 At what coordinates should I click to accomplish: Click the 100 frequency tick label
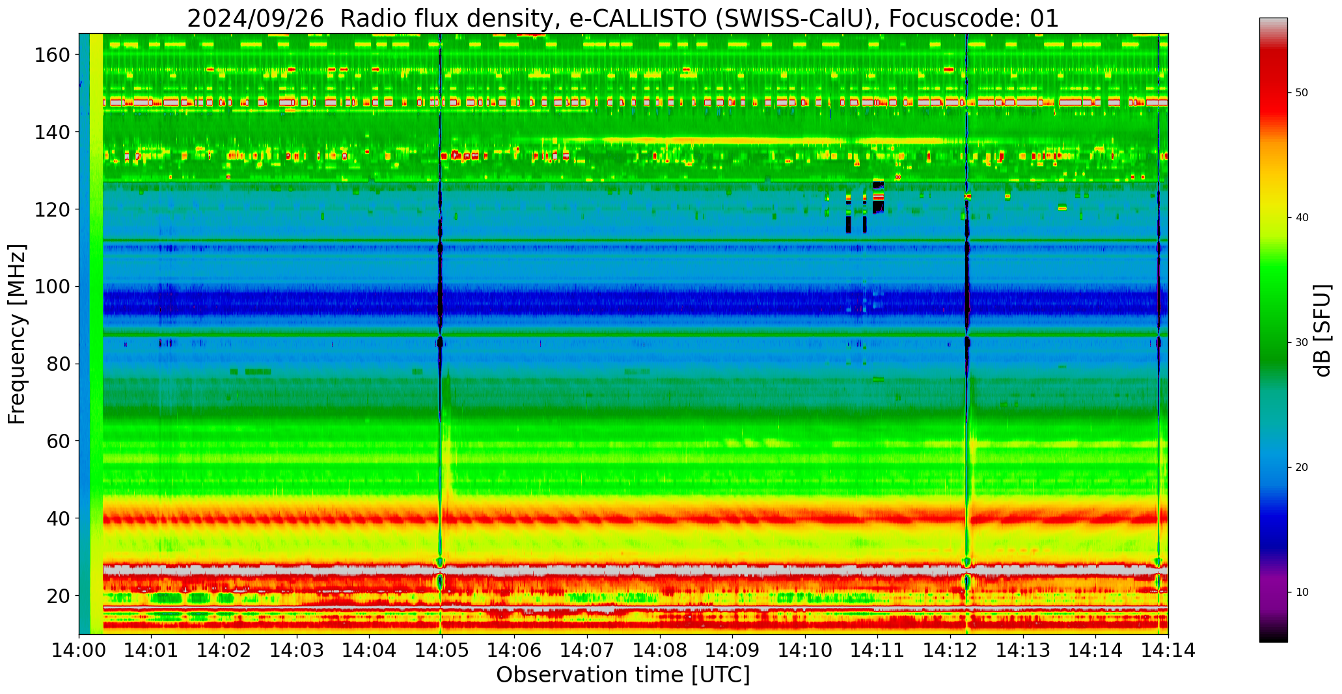coord(52,286)
